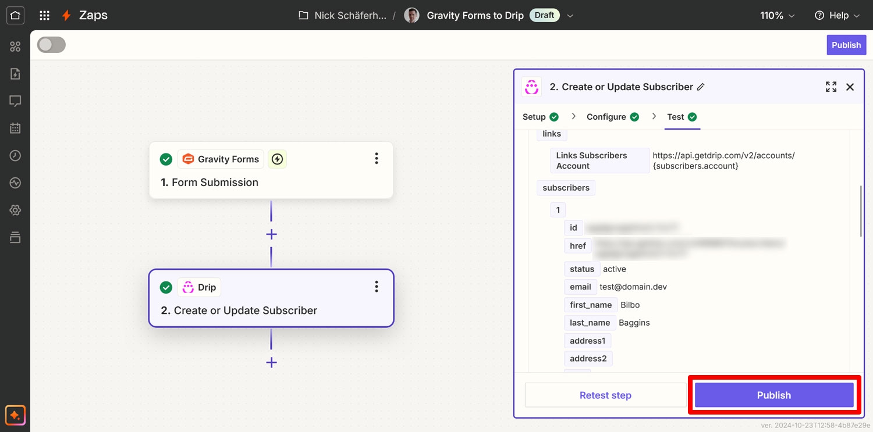Click the 'links' field label

(552, 134)
